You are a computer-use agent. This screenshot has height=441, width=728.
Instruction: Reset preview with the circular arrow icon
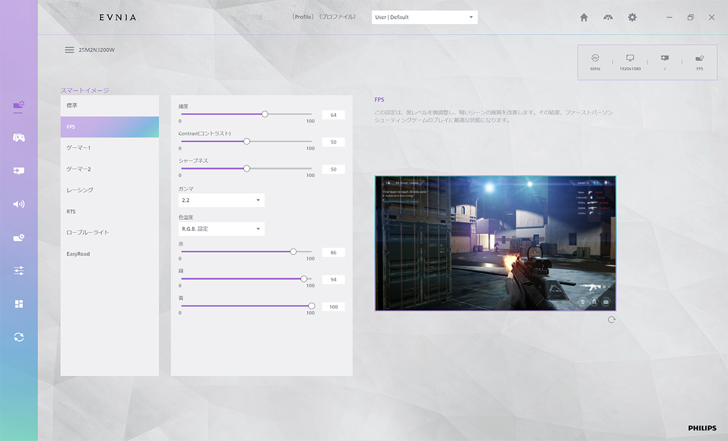(x=611, y=320)
